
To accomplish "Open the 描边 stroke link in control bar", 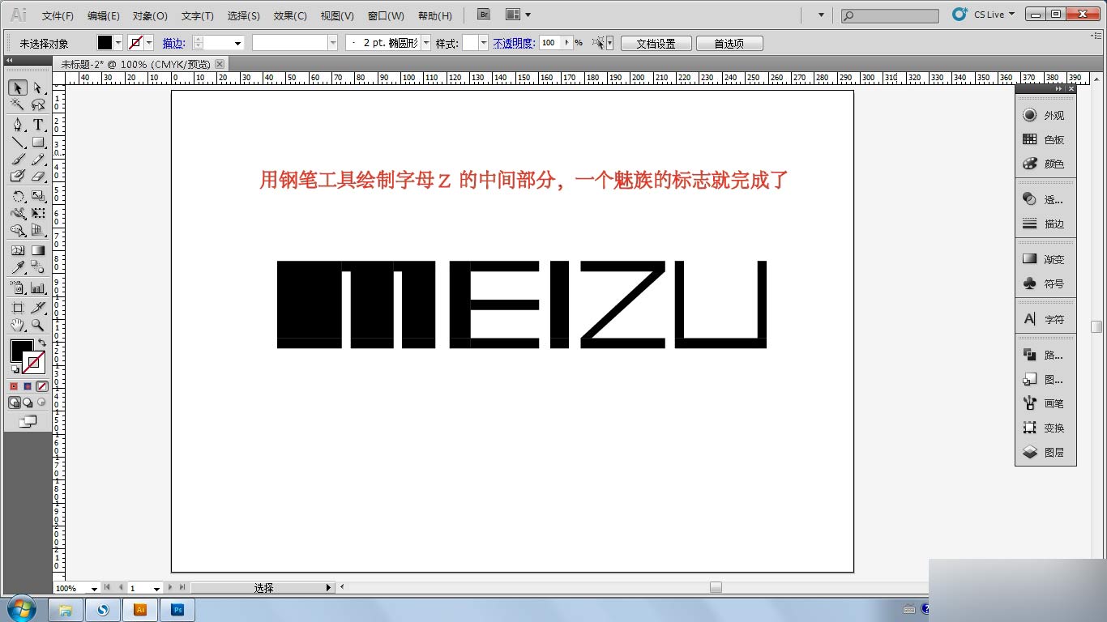I will click(173, 44).
